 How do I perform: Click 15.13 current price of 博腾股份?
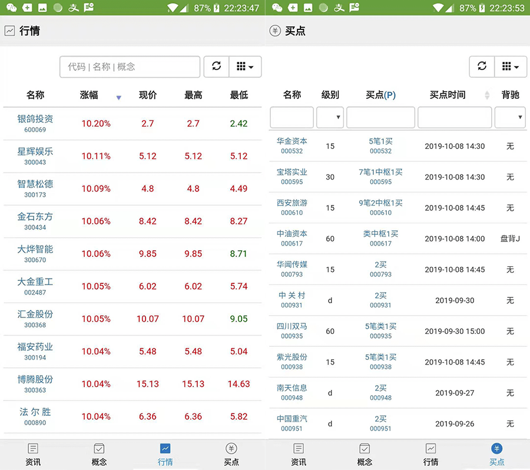(148, 384)
